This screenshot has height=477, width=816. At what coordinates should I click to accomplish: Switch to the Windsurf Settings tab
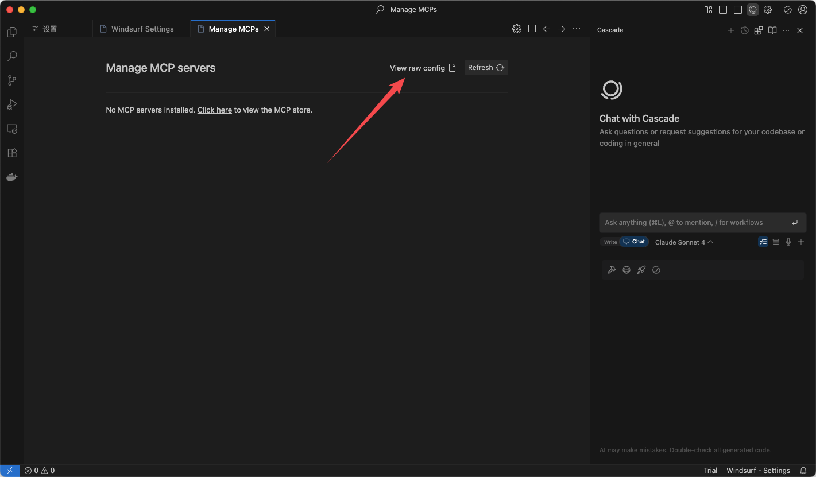(x=142, y=29)
